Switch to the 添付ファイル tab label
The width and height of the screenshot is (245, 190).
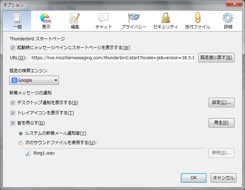[198, 27]
